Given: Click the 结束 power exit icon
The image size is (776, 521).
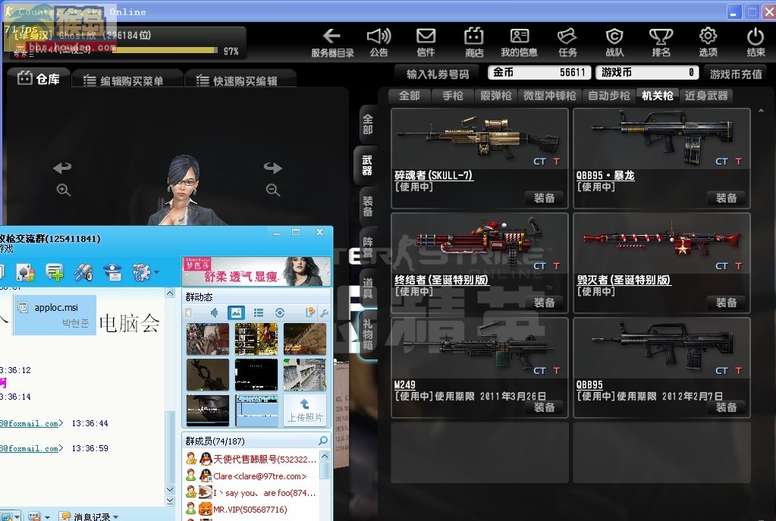Looking at the screenshot, I should tap(756, 36).
